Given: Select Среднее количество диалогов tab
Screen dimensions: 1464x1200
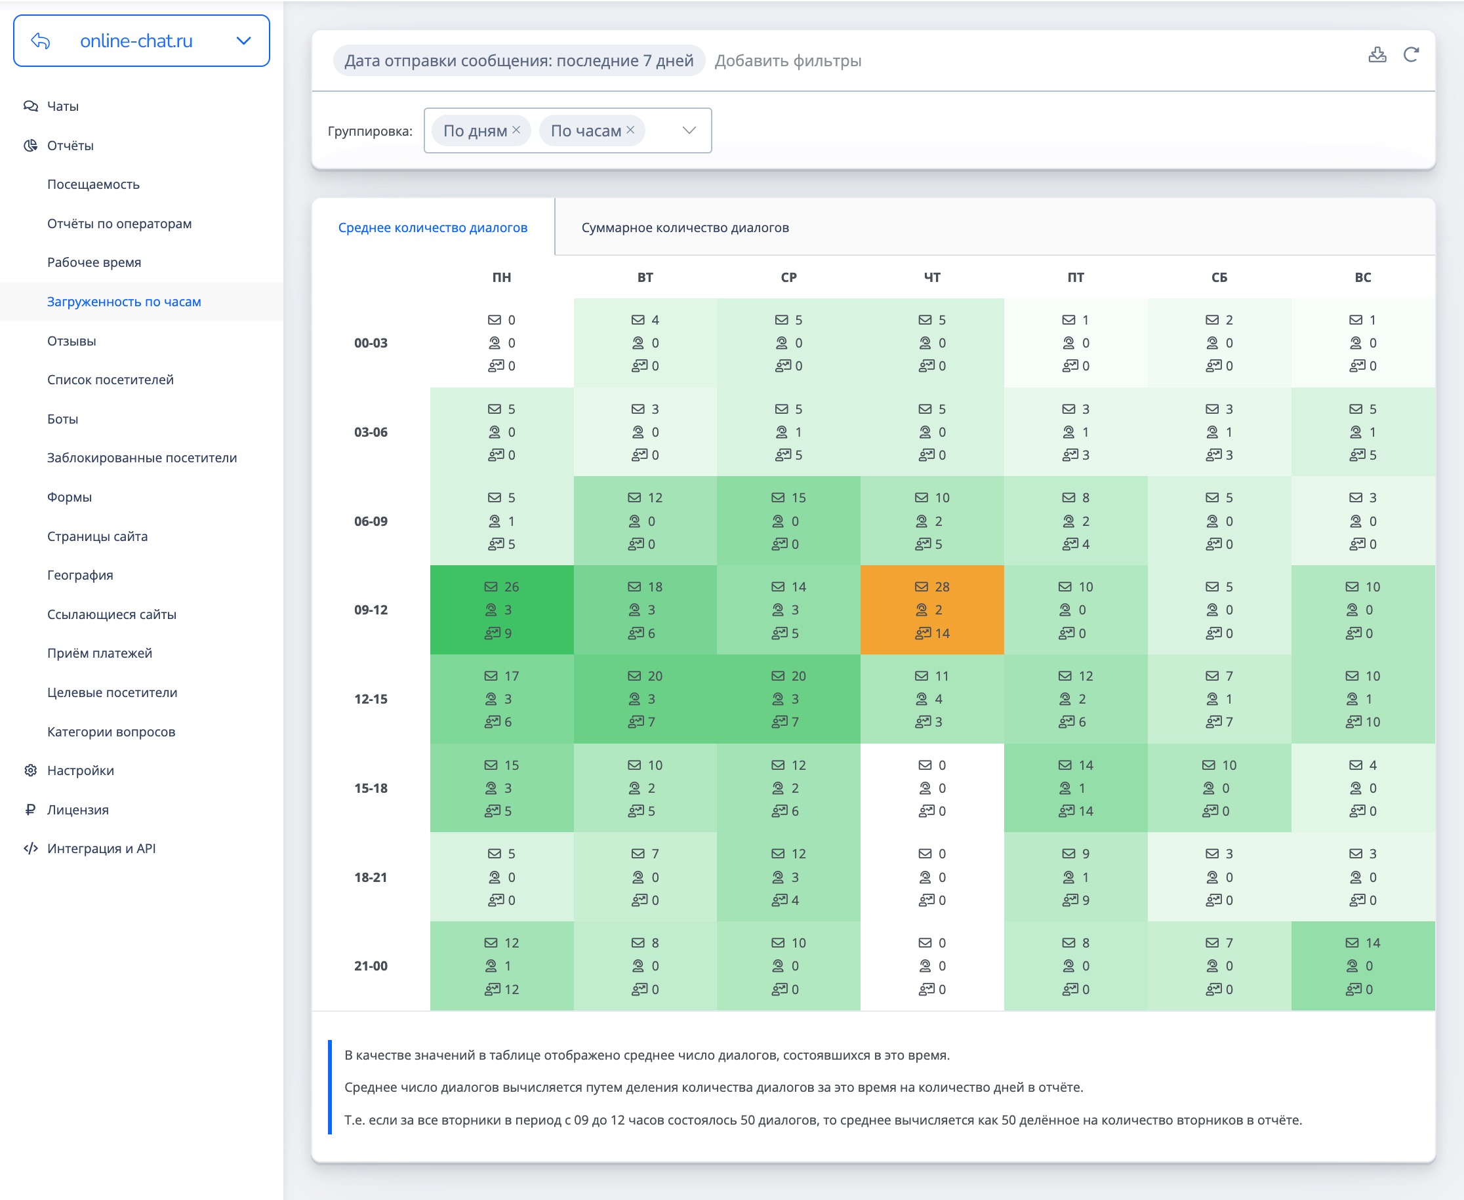Looking at the screenshot, I should [432, 228].
